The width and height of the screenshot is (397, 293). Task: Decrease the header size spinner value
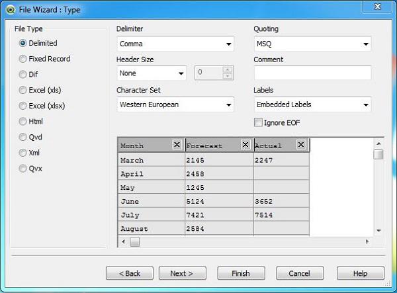[x=228, y=76]
